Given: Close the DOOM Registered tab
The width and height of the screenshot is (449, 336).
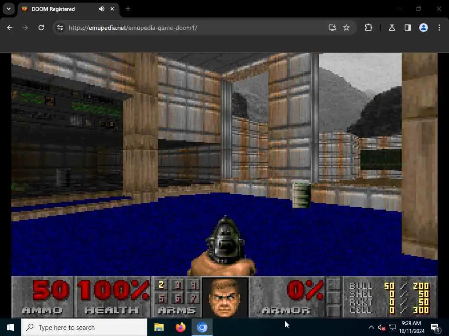Looking at the screenshot, I should 112,9.
